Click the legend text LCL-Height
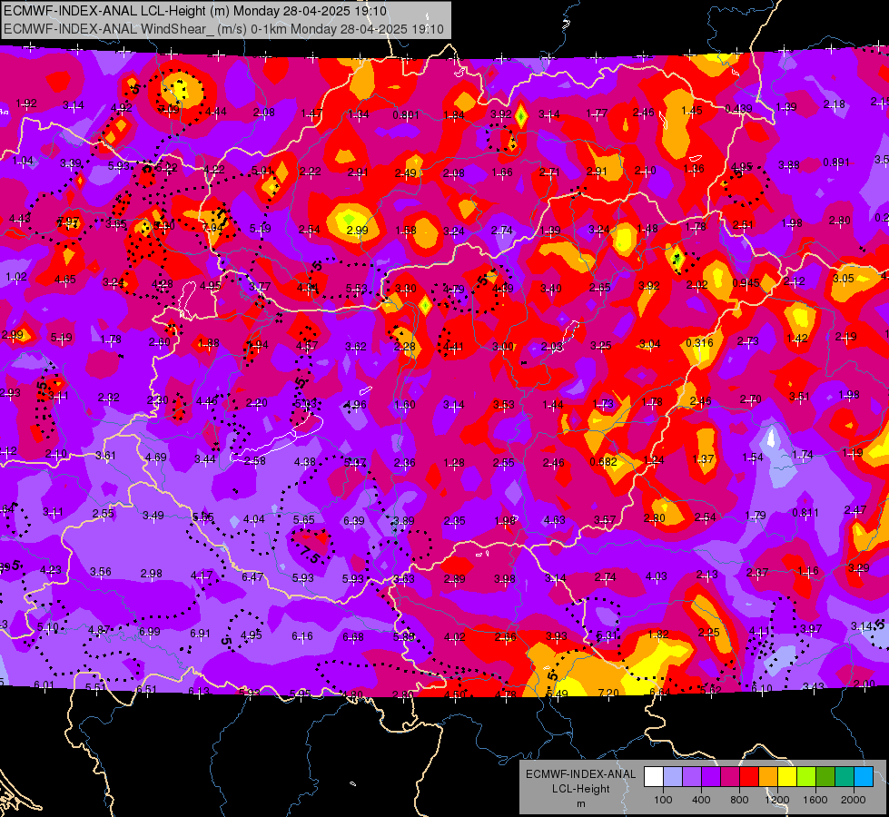This screenshot has width=889, height=817. coord(580,789)
